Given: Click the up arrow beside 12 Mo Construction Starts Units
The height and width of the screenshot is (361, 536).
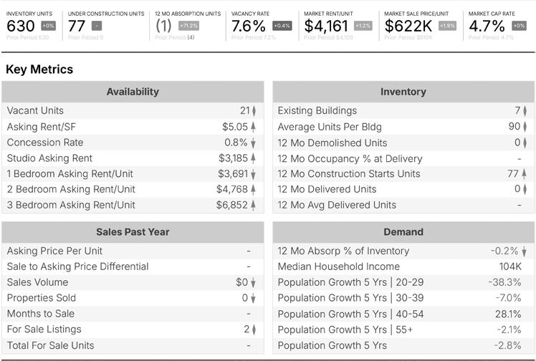Looking at the screenshot, I should 525,174.
